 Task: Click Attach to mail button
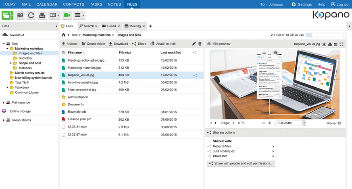(x=163, y=44)
